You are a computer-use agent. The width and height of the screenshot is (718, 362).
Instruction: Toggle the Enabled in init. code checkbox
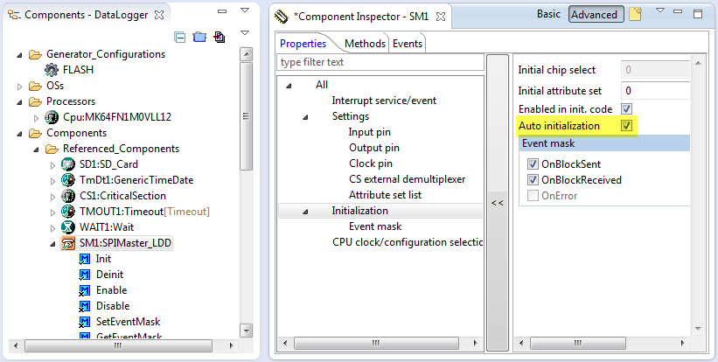(626, 108)
